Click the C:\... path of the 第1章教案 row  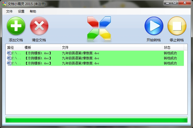click(16, 53)
